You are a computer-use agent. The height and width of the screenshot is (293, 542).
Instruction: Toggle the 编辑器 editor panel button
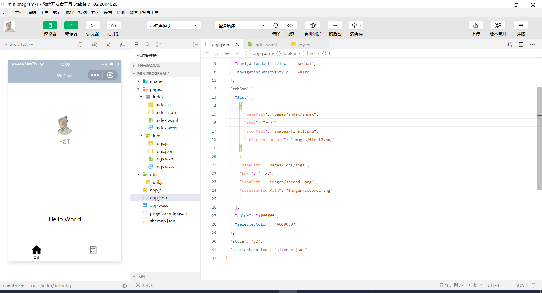(x=71, y=26)
